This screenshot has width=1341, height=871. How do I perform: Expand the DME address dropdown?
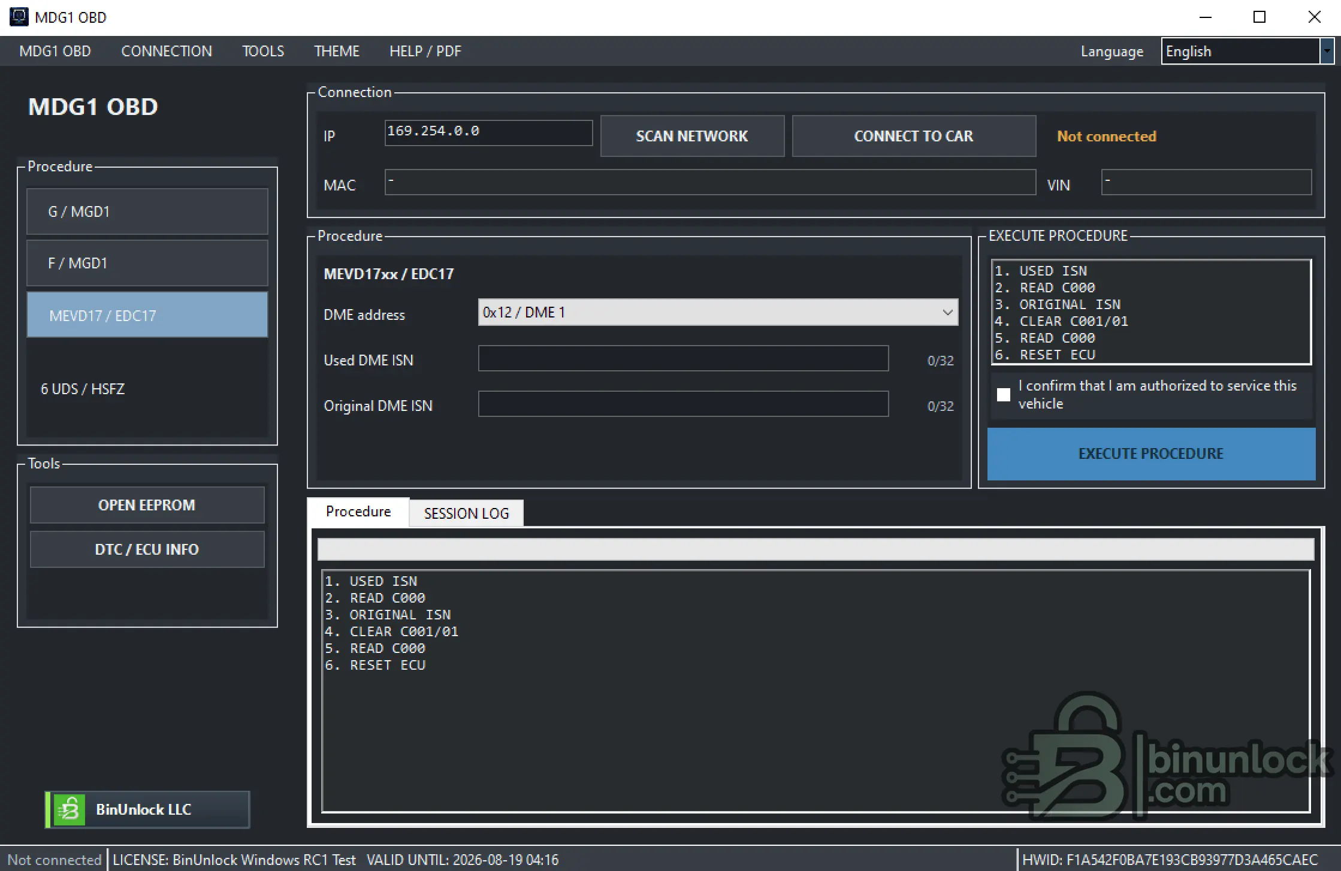point(718,312)
